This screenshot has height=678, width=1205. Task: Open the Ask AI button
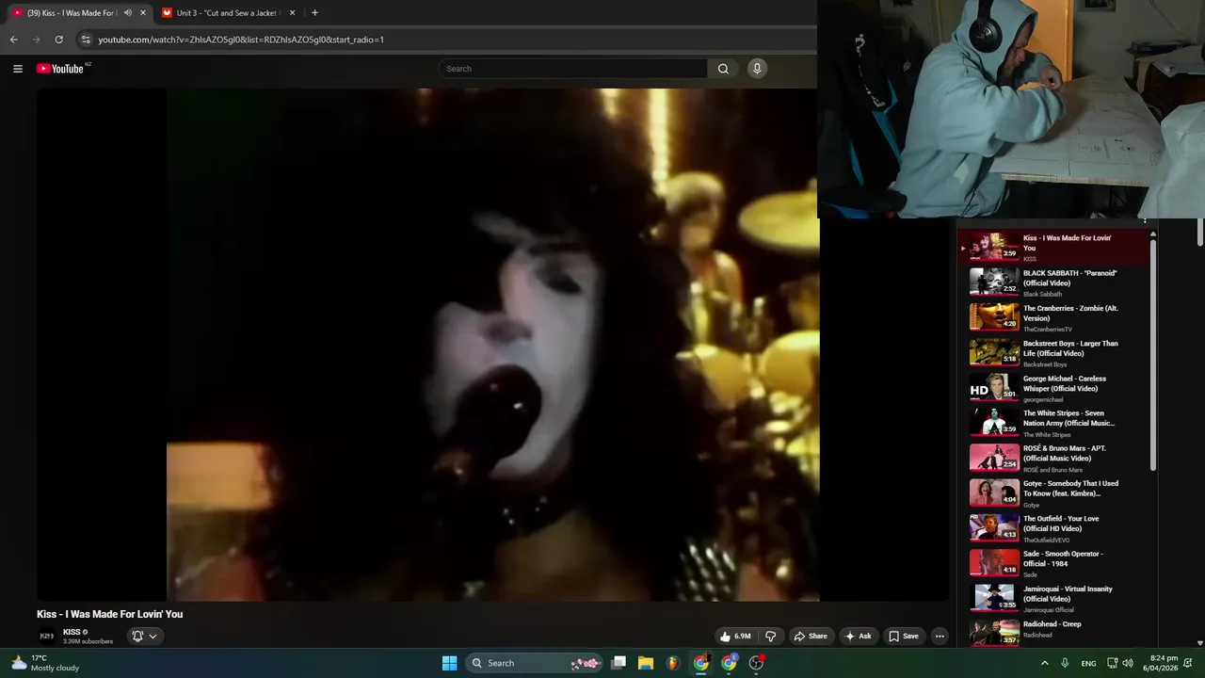858,637
